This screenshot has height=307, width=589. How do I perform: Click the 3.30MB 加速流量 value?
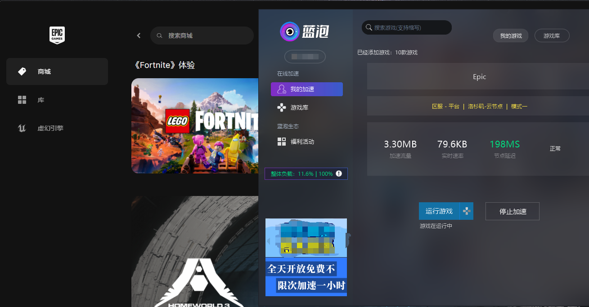pyautogui.click(x=400, y=144)
